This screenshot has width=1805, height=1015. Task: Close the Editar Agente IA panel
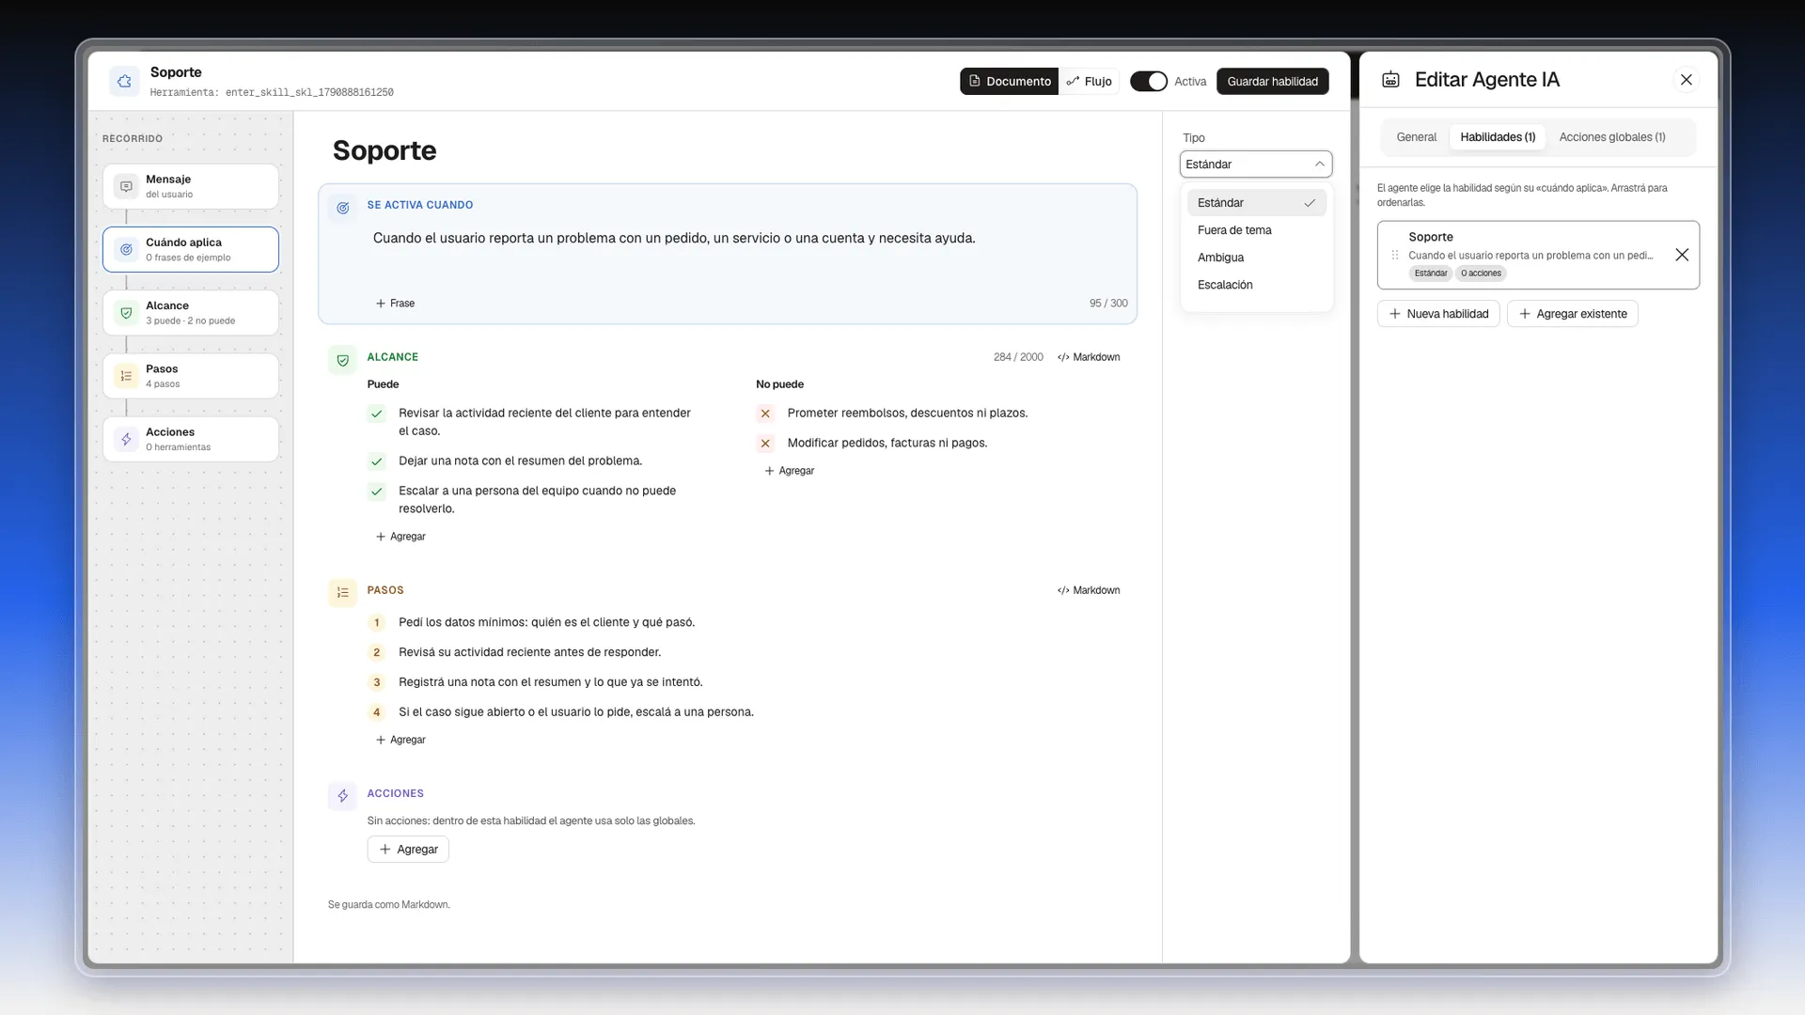pos(1687,80)
